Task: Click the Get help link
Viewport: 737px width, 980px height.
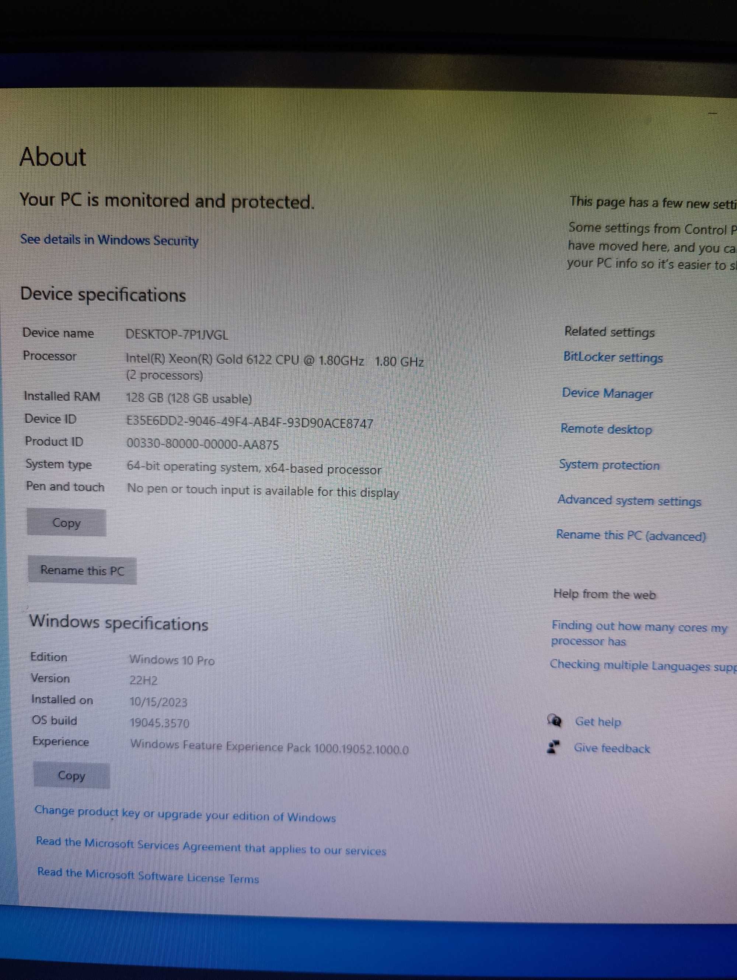Action: 598,722
